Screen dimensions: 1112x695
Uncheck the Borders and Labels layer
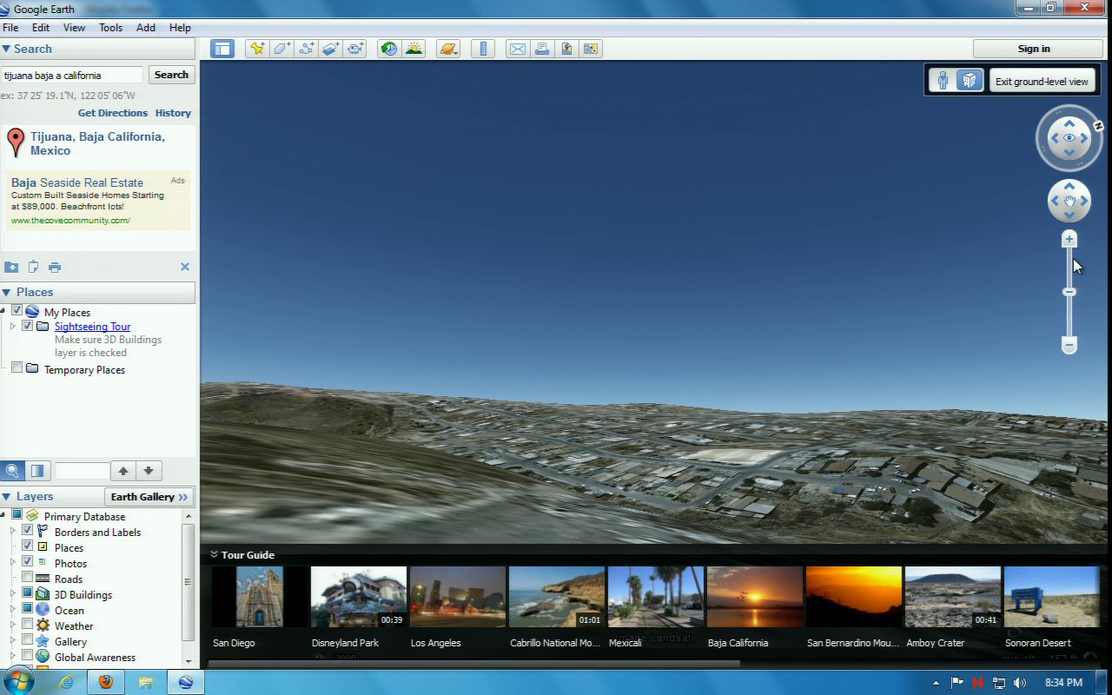click(x=27, y=532)
